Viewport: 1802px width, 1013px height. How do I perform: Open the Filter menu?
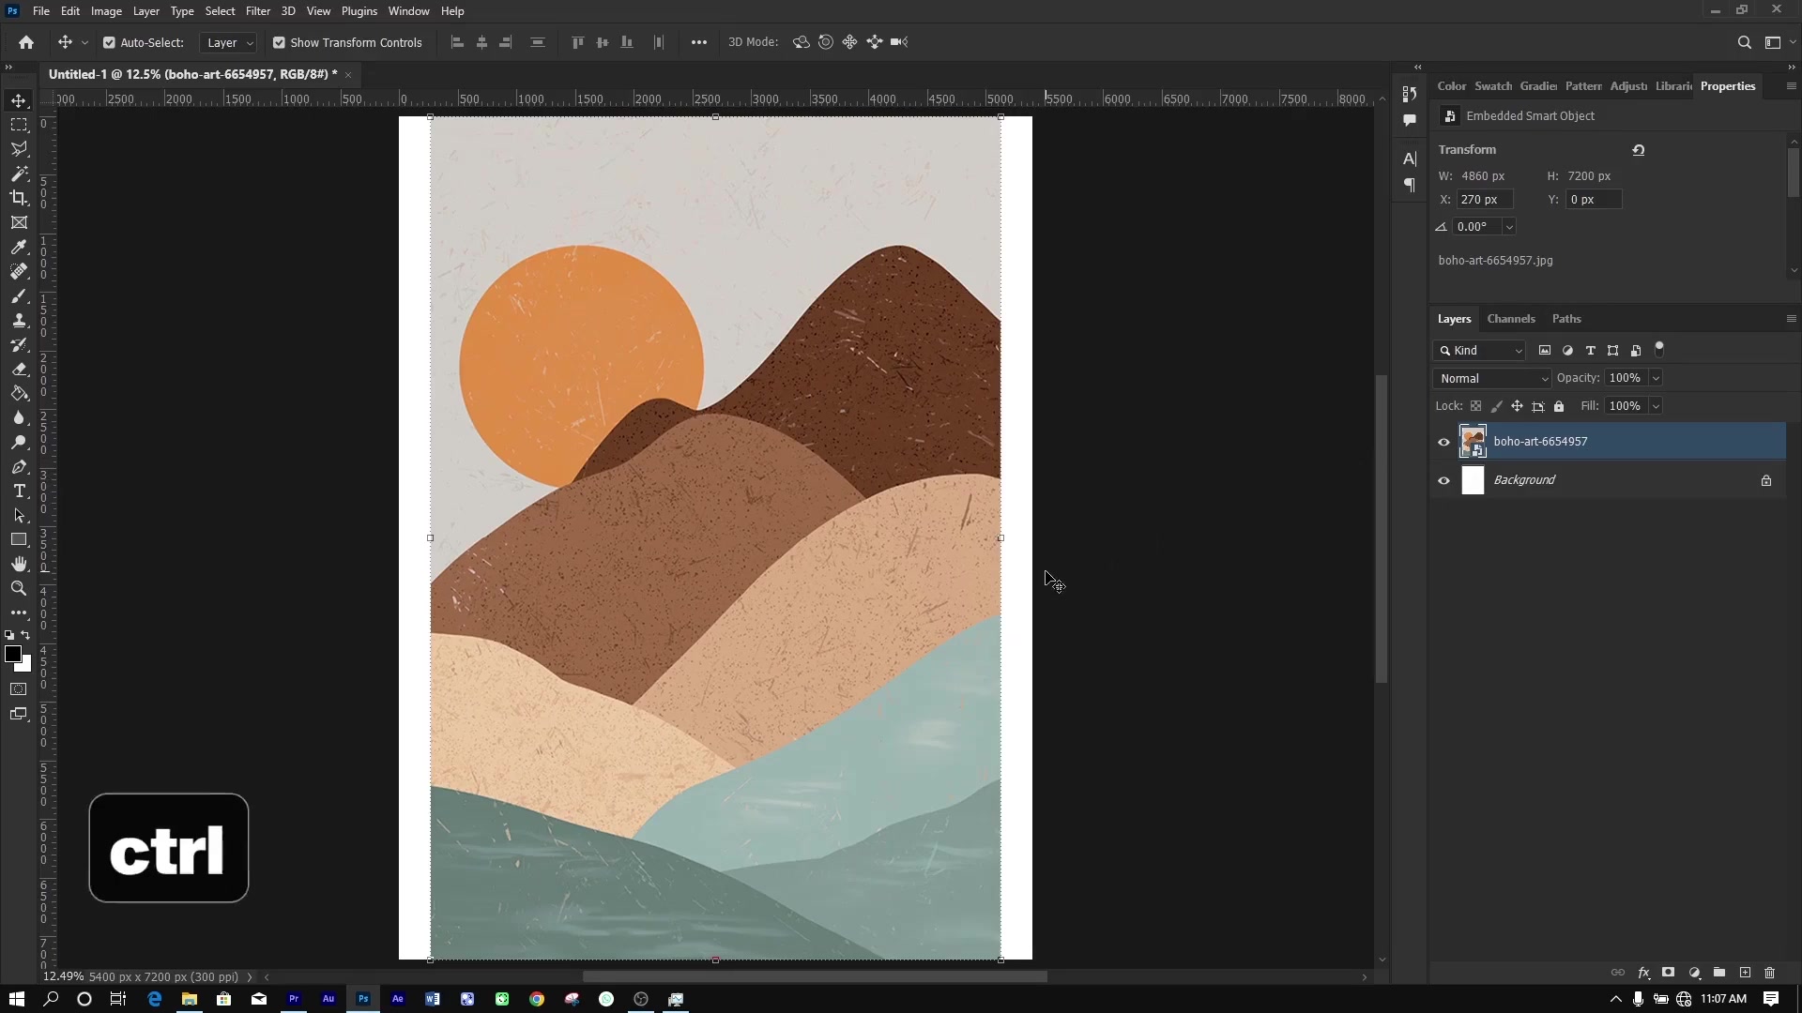258,10
